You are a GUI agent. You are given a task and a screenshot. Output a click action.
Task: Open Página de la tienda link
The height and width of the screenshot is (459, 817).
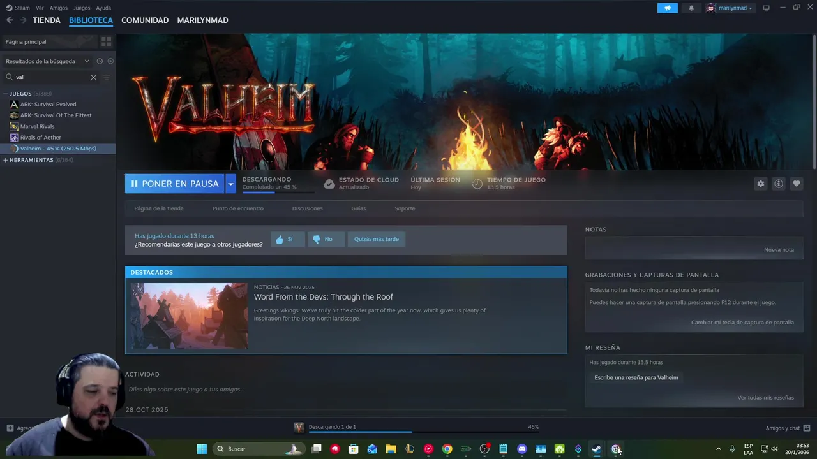(x=159, y=208)
